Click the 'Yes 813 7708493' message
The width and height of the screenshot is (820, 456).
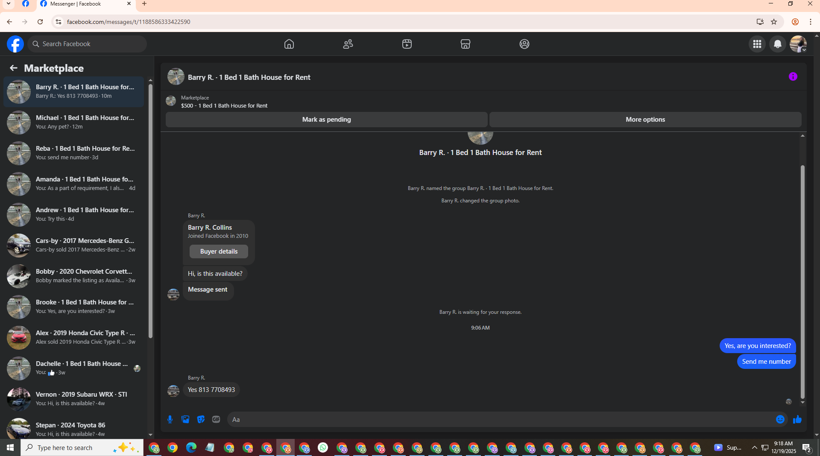(211, 390)
